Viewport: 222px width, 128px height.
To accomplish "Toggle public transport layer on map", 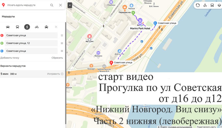I will (x=212, y=5).
